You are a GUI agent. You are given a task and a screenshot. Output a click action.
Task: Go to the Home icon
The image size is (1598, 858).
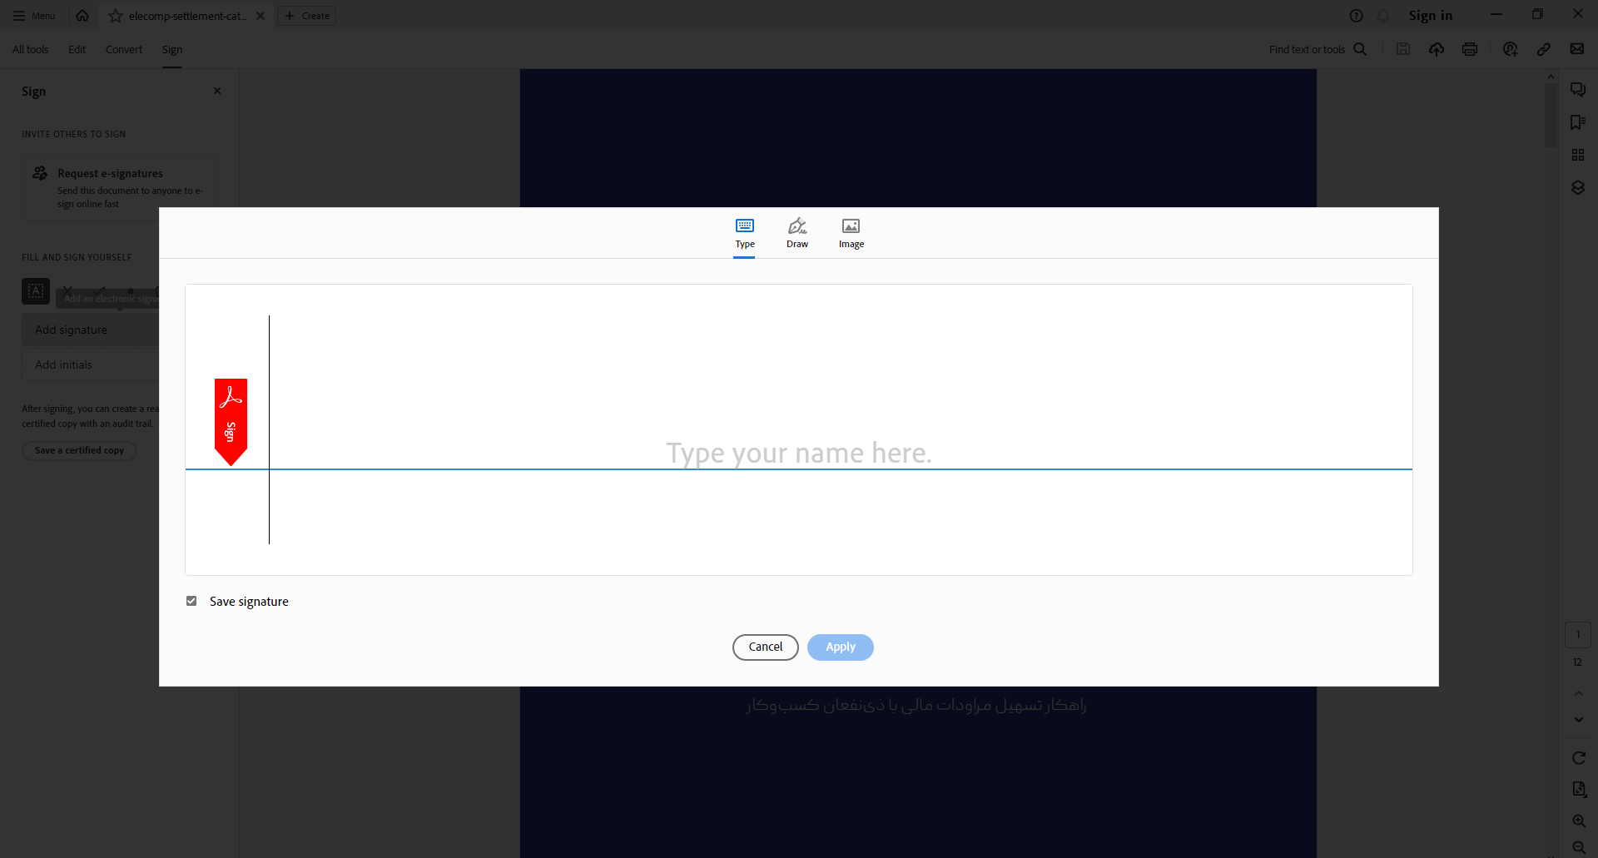[x=82, y=16]
